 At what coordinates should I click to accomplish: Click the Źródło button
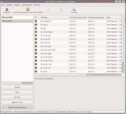(x=17, y=97)
